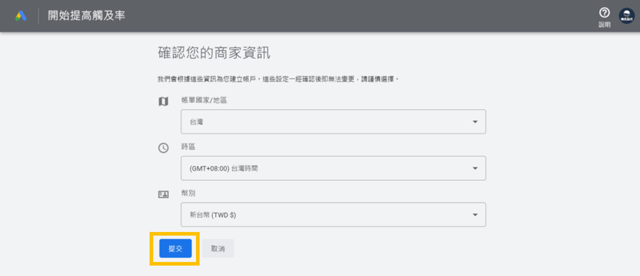This screenshot has height=276, width=640.
Task: Submit with the blue 提交 button
Action: tap(175, 248)
